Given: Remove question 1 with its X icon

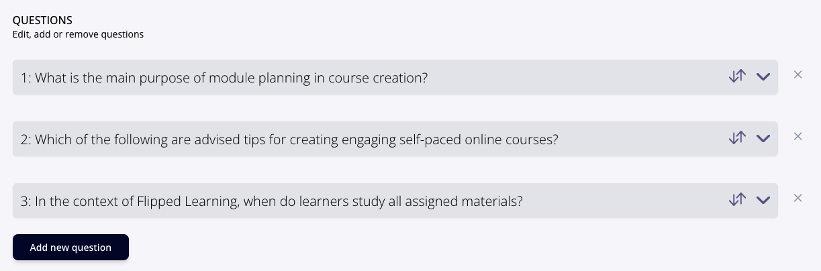Looking at the screenshot, I should tap(798, 74).
